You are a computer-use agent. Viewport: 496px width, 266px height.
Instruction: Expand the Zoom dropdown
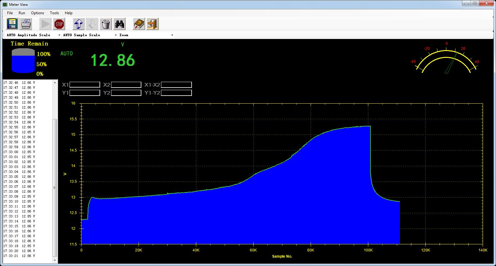pos(172,35)
